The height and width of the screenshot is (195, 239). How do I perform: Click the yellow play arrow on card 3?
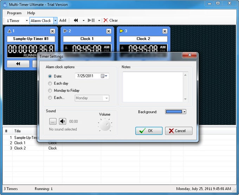(122, 31)
